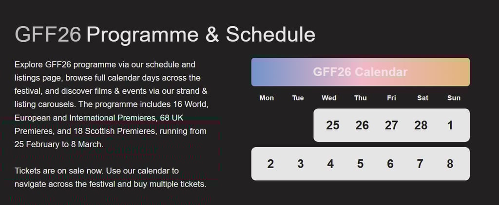Click the Tickets are on sale paragraph
The width and height of the screenshot is (499, 205).
click(111, 177)
